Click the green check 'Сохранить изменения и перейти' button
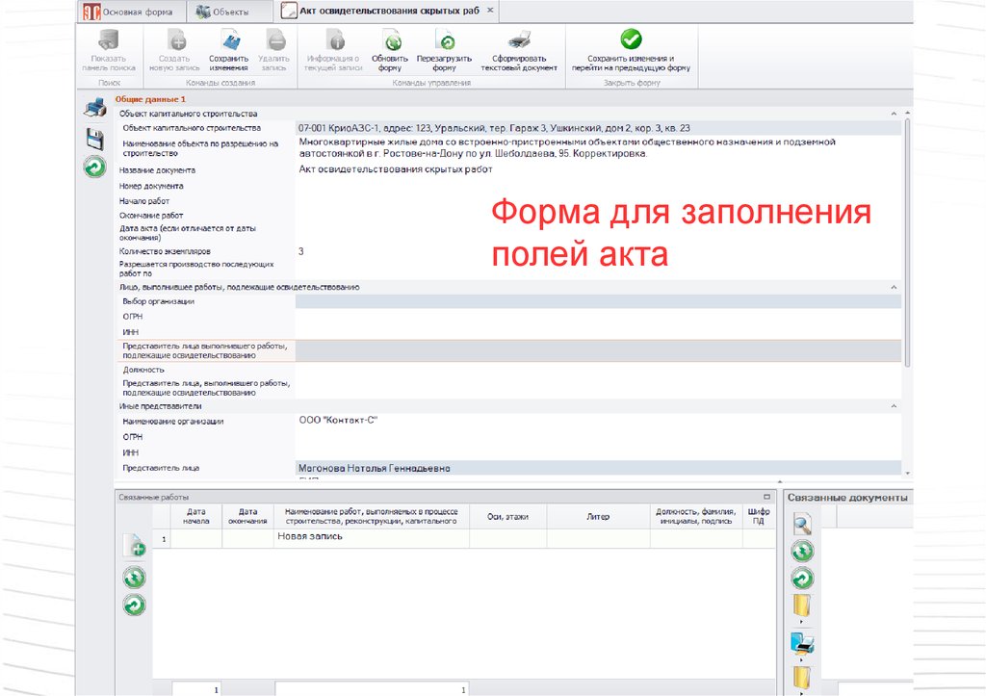This screenshot has width=986, height=696. (x=631, y=39)
